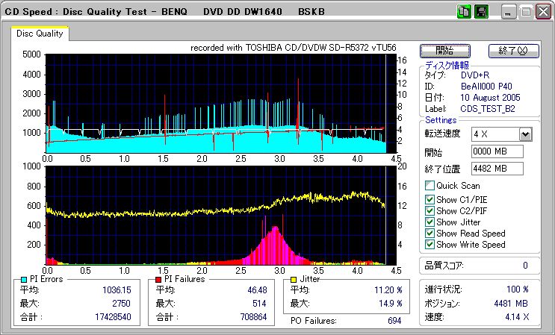Disable Show Write Speed checkbox

pos(430,244)
